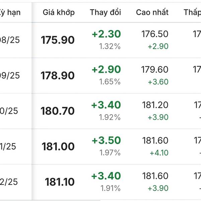This screenshot has width=201, height=201.
Task: Select the 178.90 matched price
Action: 58,75
